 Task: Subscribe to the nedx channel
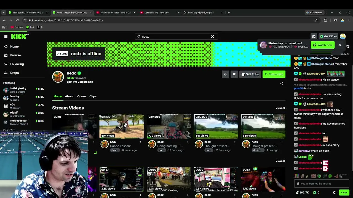[274, 74]
